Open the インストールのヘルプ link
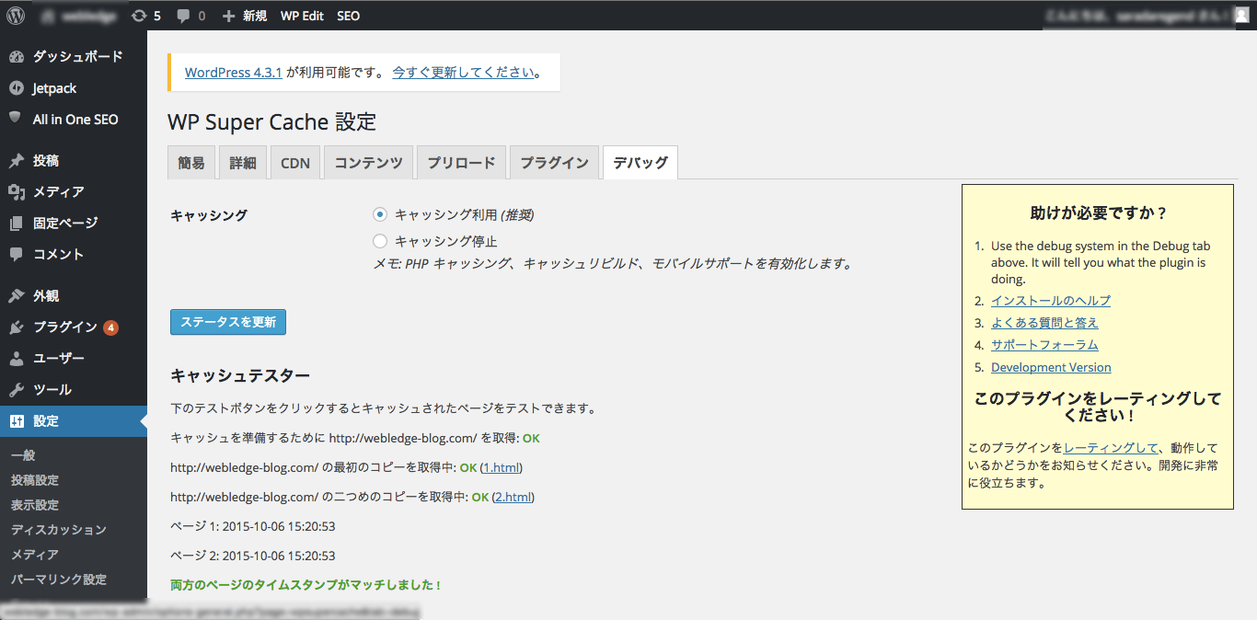Screen dimensions: 1257x620 coord(1051,301)
